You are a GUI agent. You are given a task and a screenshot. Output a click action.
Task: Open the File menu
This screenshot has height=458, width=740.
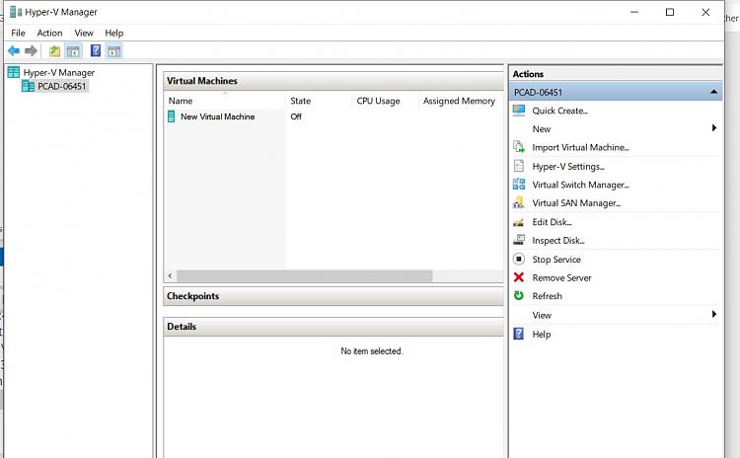18,33
